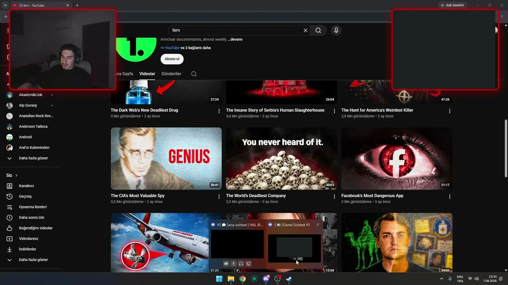Open the Ask Gemini button
Image resolution: width=508 pixels, height=285 pixels.
coord(452,5)
